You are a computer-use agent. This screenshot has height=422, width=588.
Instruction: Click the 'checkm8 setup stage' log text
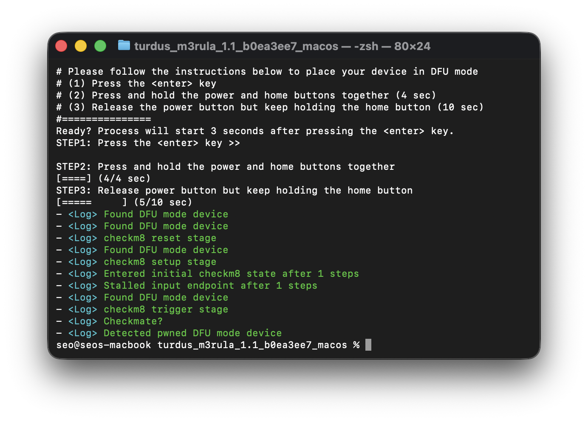tap(160, 262)
